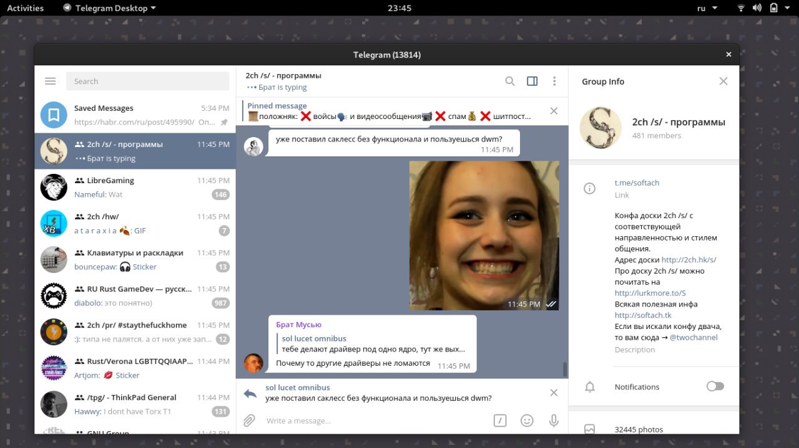Record a voice message microphone

(x=554, y=421)
